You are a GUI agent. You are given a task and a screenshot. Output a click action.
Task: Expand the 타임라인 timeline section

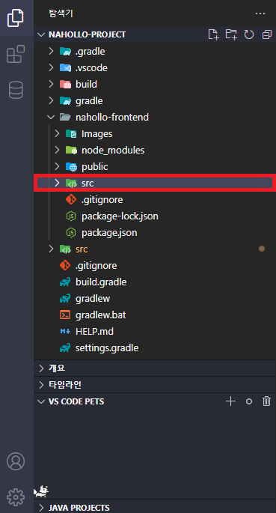click(x=41, y=385)
